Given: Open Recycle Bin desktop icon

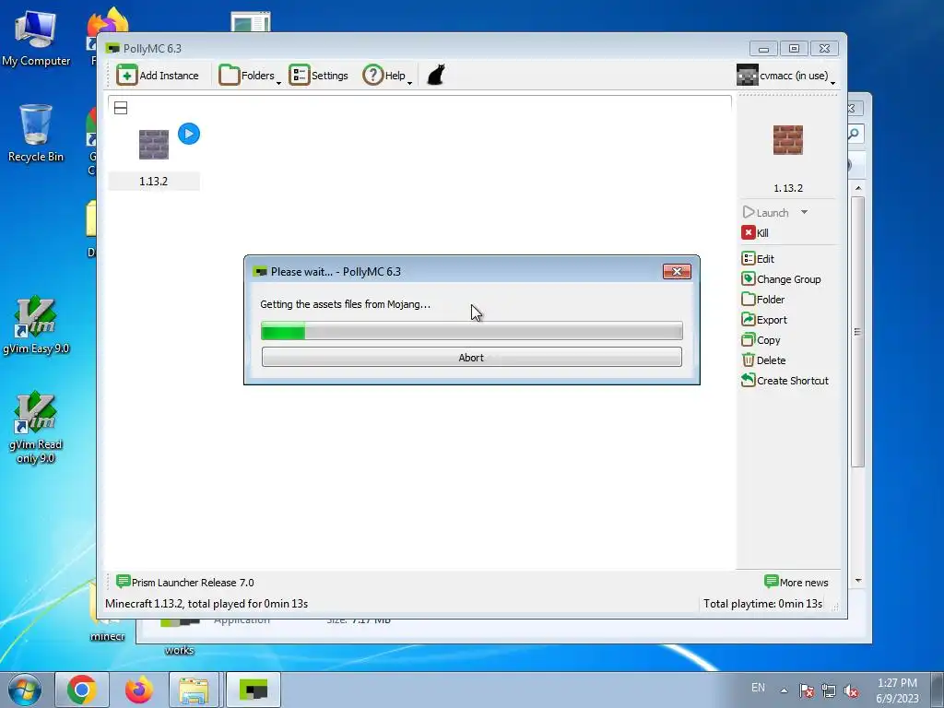Looking at the screenshot, I should tap(36, 134).
